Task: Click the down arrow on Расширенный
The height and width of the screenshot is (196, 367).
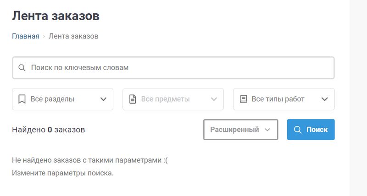Action: pos(268,130)
